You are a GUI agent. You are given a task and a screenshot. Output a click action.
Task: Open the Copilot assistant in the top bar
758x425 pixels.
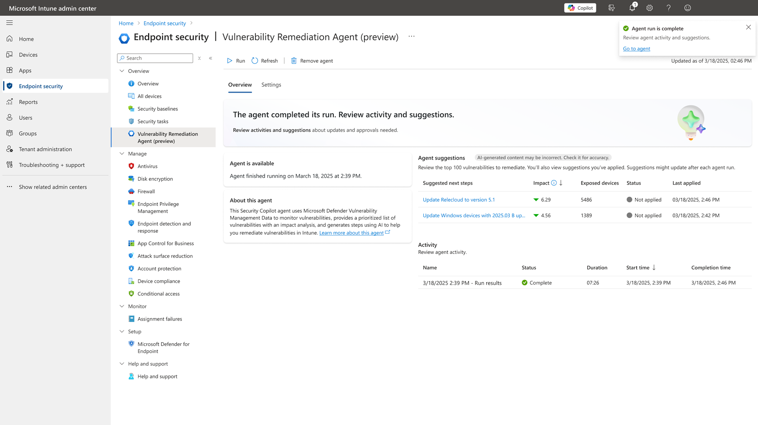[580, 8]
